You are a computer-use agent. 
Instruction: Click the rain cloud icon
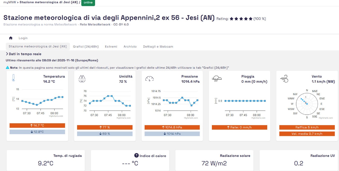pyautogui.click(x=217, y=78)
